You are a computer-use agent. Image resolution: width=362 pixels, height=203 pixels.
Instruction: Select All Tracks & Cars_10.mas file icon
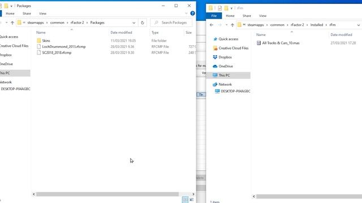tap(259, 43)
